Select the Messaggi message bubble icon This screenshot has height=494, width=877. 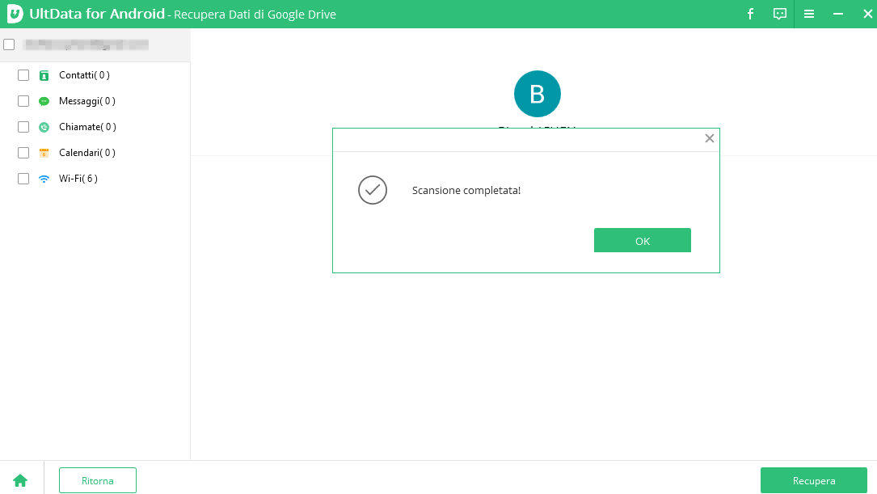pyautogui.click(x=44, y=101)
